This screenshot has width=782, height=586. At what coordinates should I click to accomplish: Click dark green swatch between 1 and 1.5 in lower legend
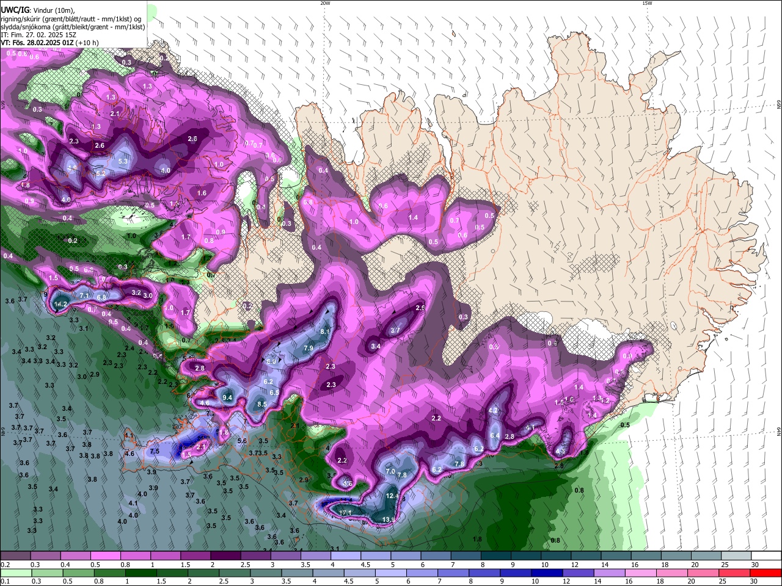141,573
